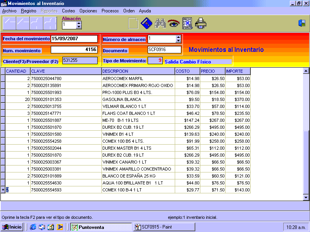Click the Inicio start button
This screenshot has width=310, height=232.
pyautogui.click(x=12, y=227)
